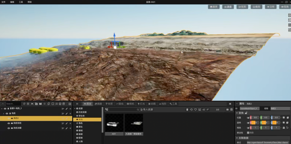Screen dimensions: 291x144
Task: Switch to the 灯光 tab
Action: [141, 104]
